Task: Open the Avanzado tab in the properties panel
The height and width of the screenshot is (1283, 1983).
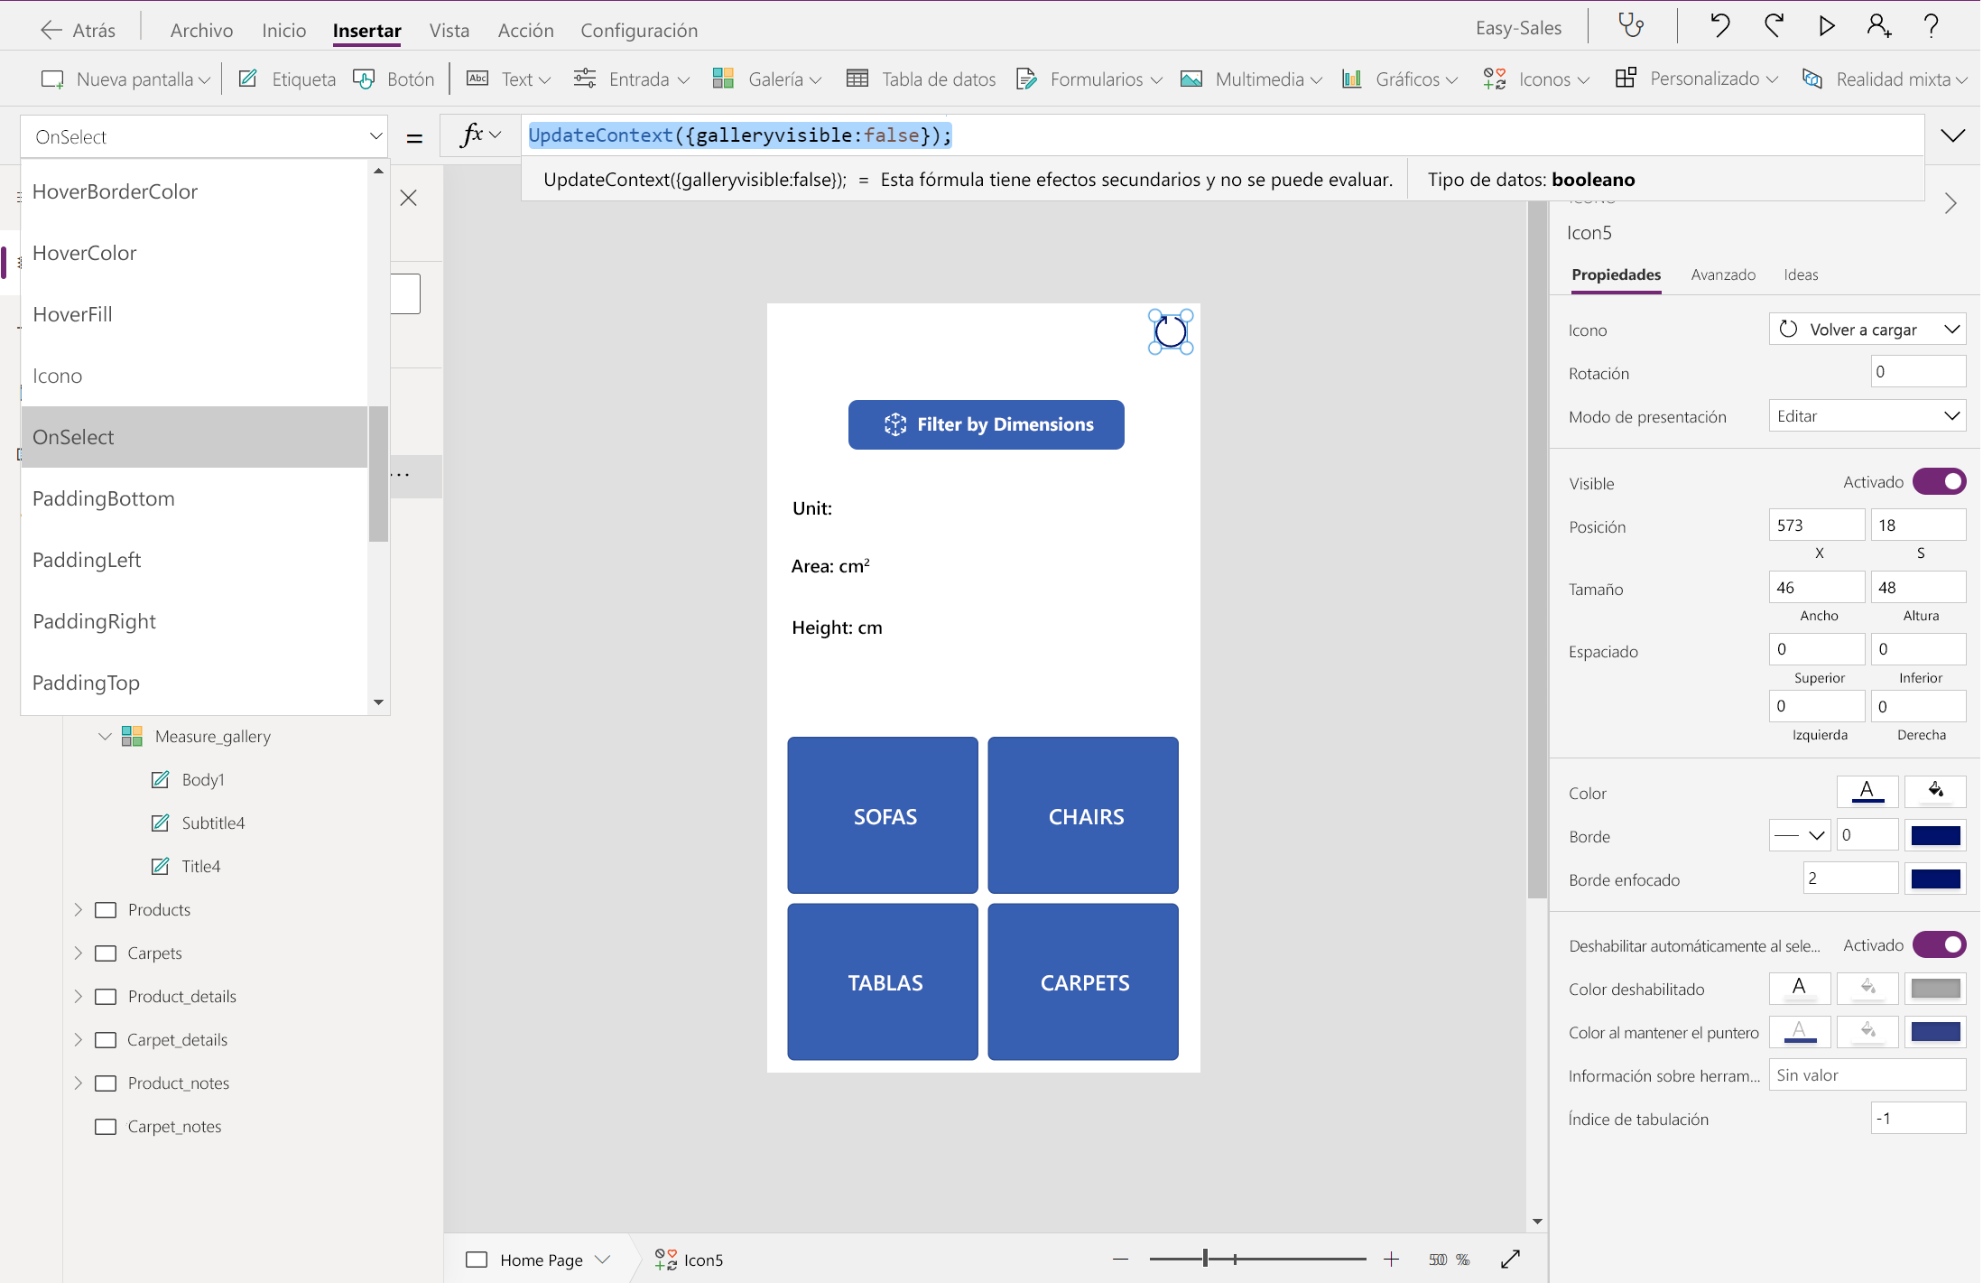Action: point(1722,274)
